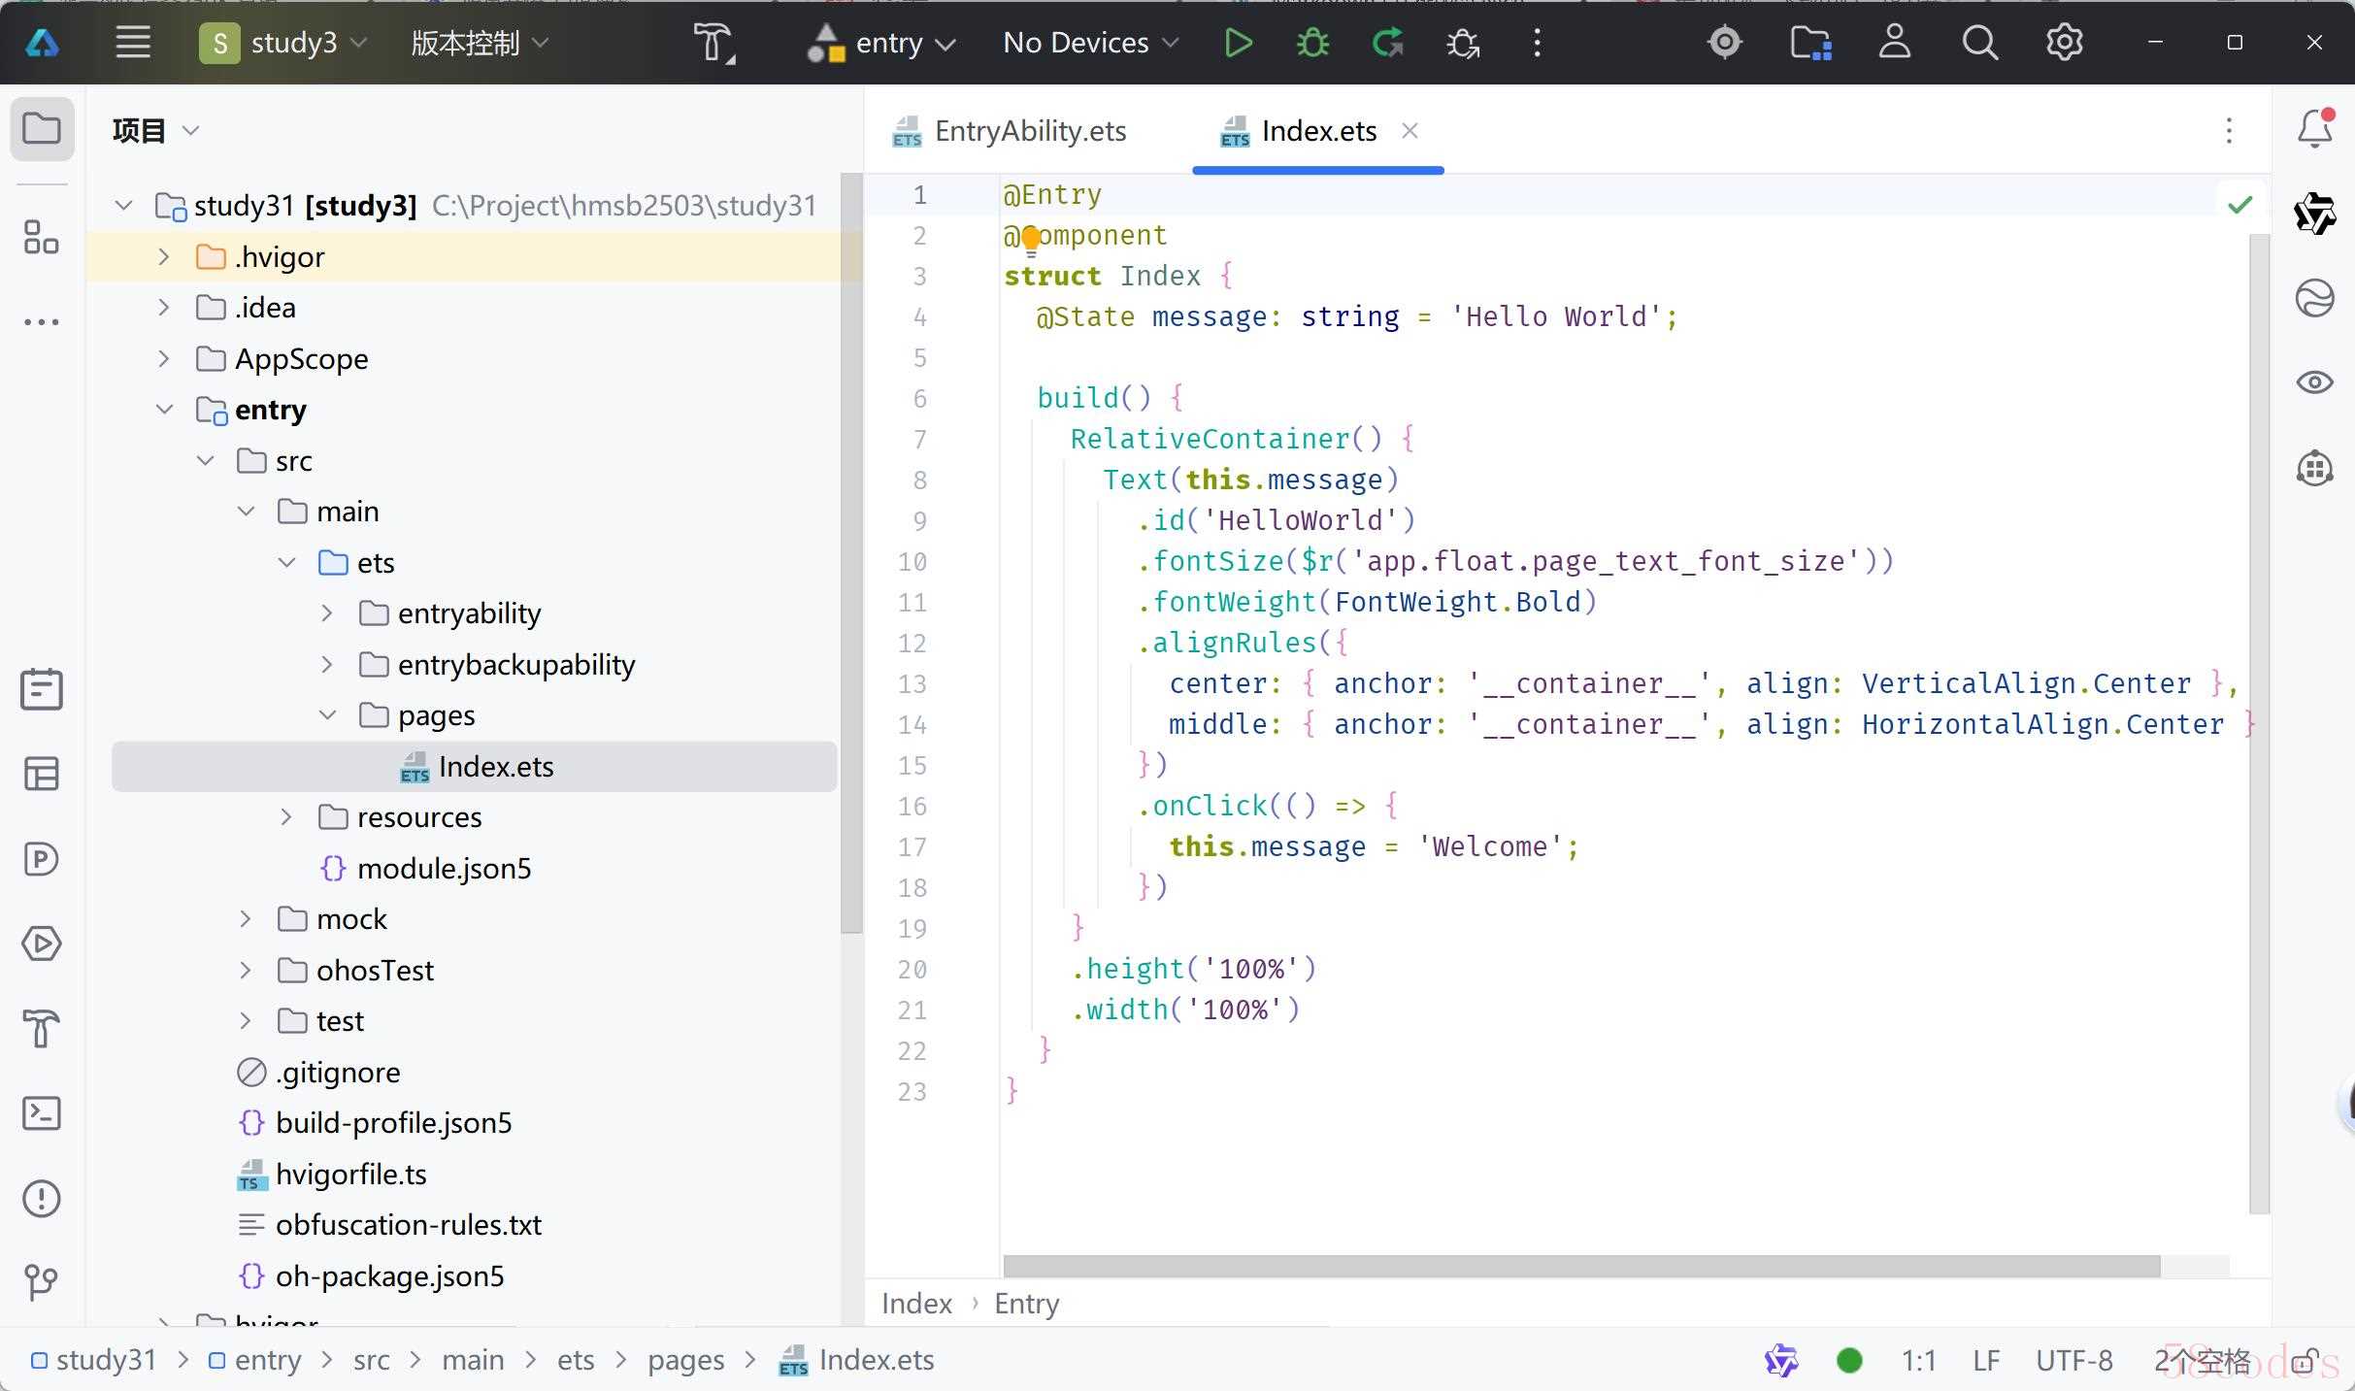Open the Terminal tool window icon

[x=41, y=1113]
